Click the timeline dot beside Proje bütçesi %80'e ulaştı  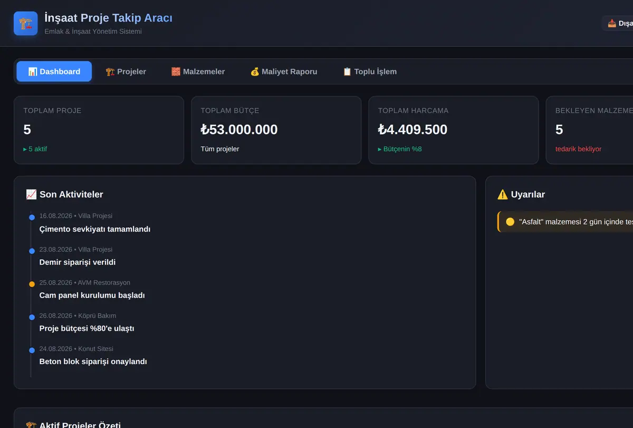(x=32, y=317)
